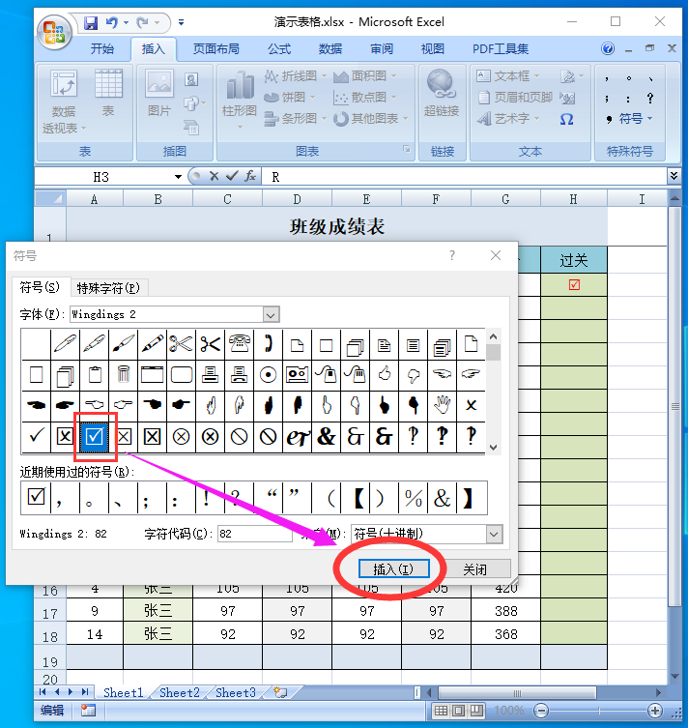
Task: Click the Office button logo
Action: coord(54,32)
